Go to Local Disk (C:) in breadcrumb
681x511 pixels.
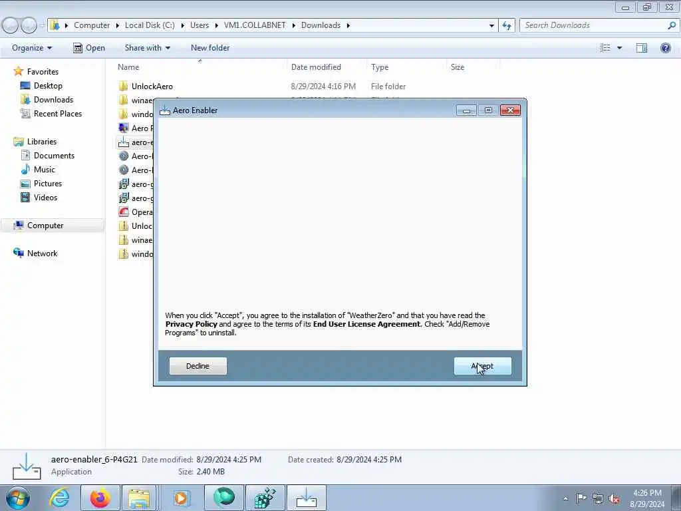pyautogui.click(x=150, y=25)
